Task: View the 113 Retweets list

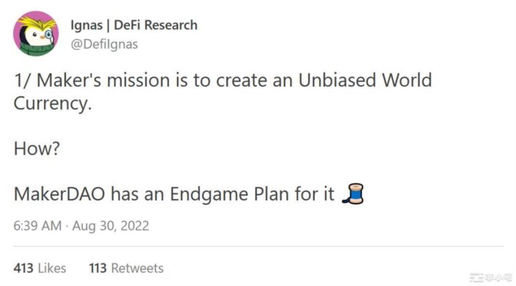Action: tap(126, 267)
